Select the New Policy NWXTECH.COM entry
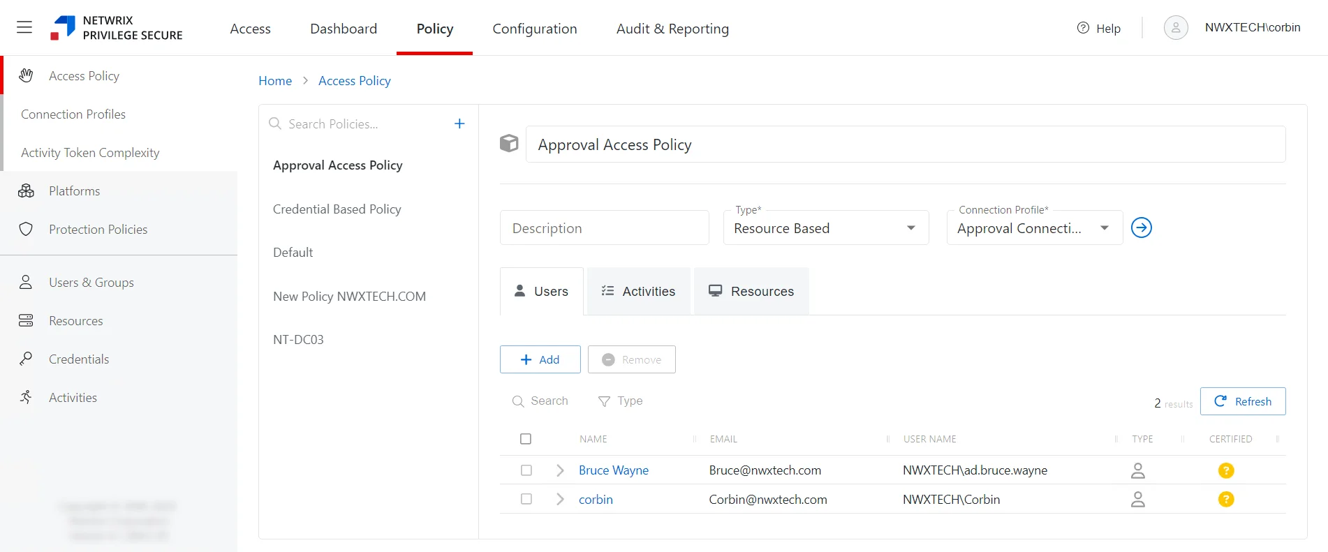This screenshot has height=552, width=1328. tap(349, 296)
